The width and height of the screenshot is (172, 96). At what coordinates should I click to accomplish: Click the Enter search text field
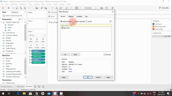tap(86, 25)
